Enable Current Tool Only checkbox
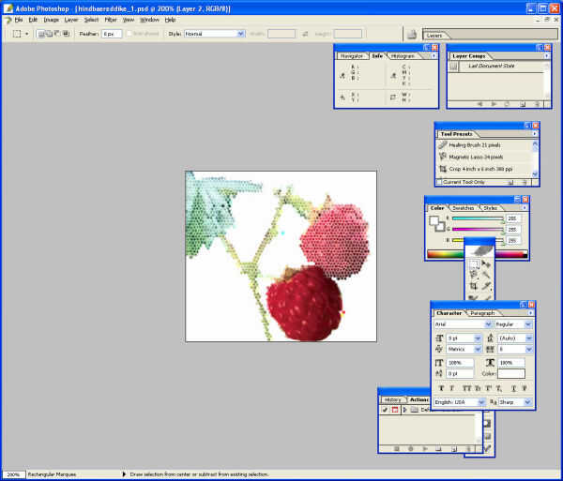Image resolution: width=563 pixels, height=481 pixels. [439, 182]
